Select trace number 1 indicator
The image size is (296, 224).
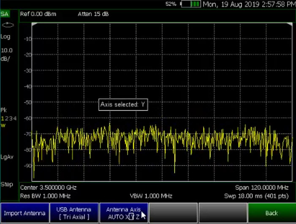[x=2, y=119]
